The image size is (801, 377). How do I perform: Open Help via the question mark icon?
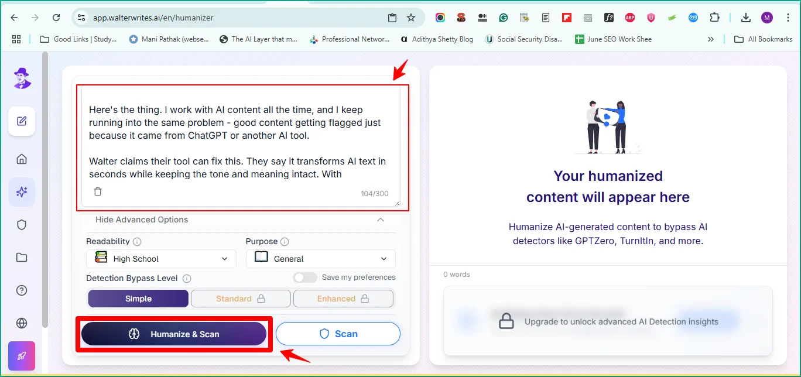pyautogui.click(x=21, y=290)
